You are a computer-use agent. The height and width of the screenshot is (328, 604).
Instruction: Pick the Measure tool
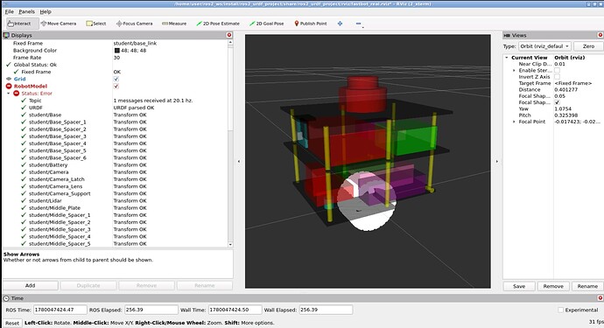174,24
